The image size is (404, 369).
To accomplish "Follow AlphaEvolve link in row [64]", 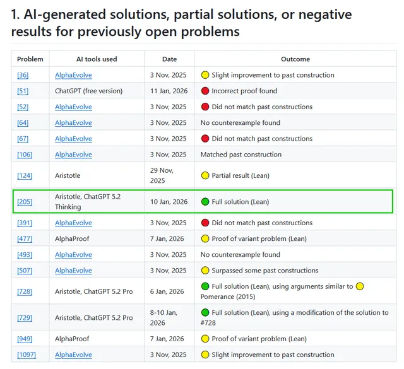I will (x=73, y=123).
